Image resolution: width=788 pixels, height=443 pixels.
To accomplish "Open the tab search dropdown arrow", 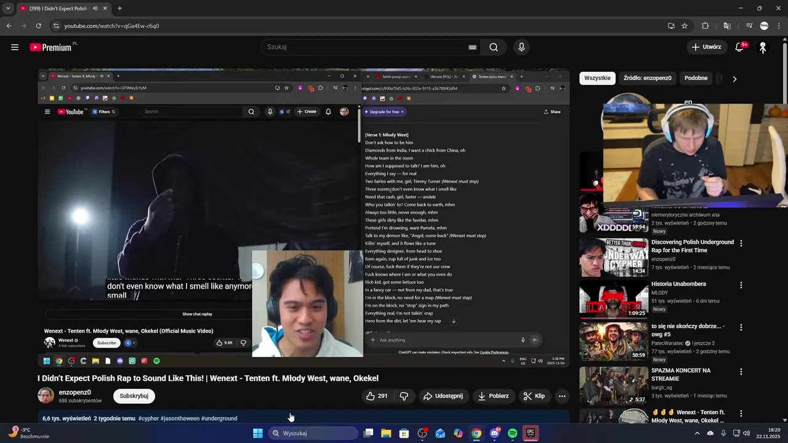I will [x=8, y=8].
